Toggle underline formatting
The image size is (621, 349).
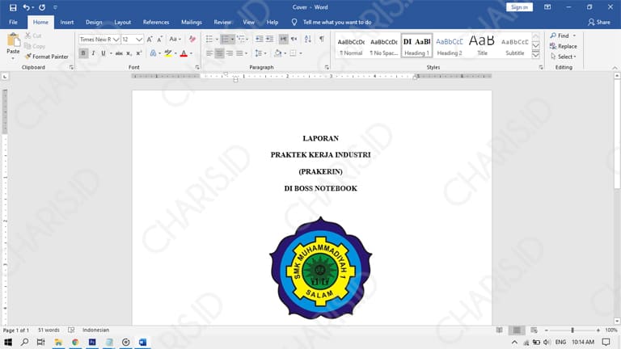[103, 53]
